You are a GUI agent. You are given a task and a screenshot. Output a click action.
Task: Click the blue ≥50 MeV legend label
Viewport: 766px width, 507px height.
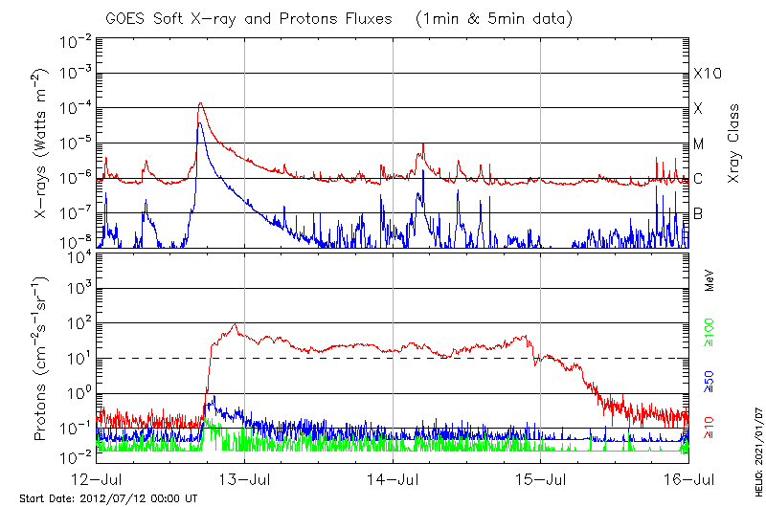(710, 381)
